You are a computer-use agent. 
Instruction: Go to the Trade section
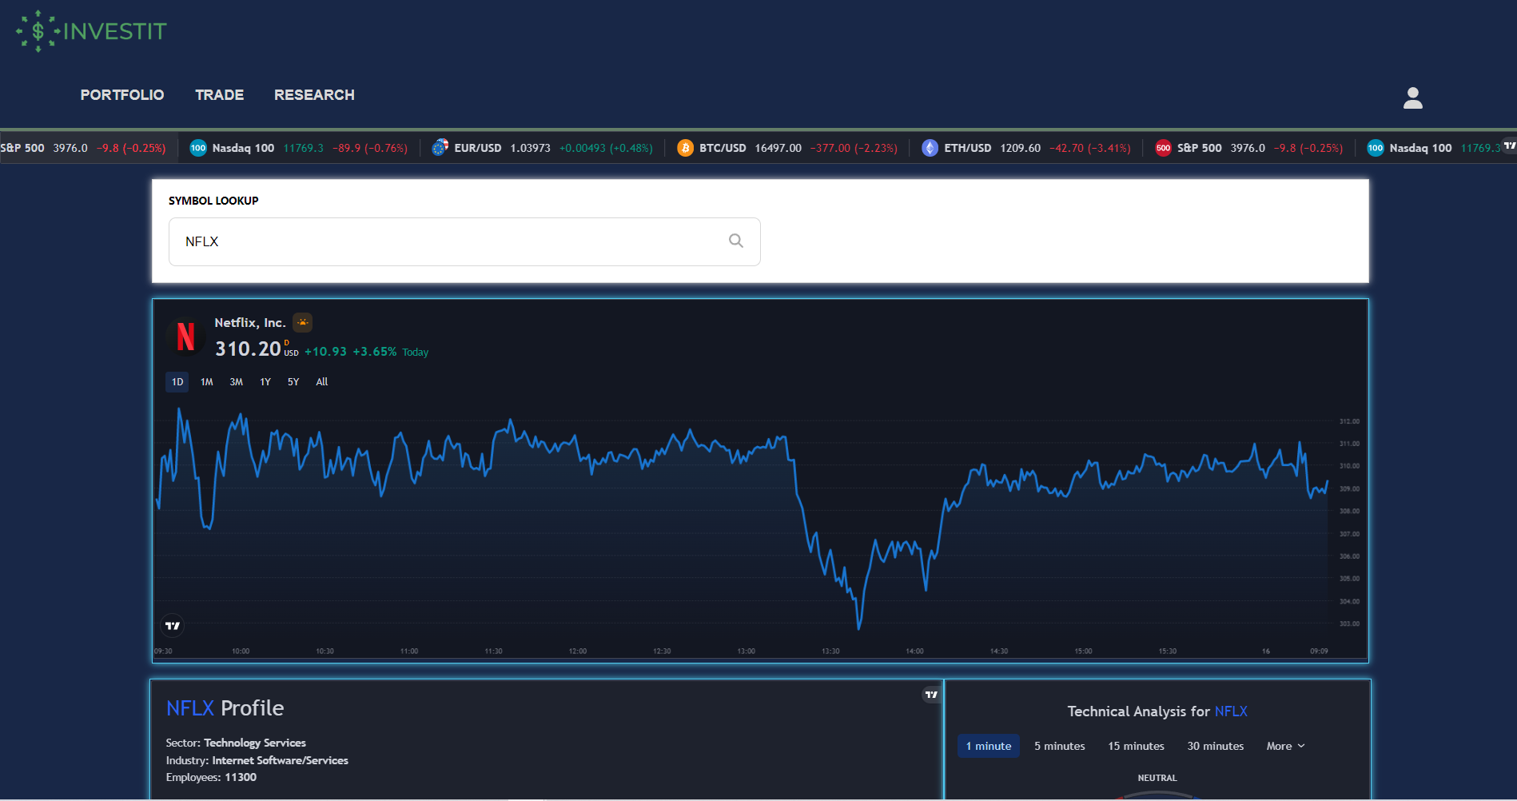click(x=219, y=94)
